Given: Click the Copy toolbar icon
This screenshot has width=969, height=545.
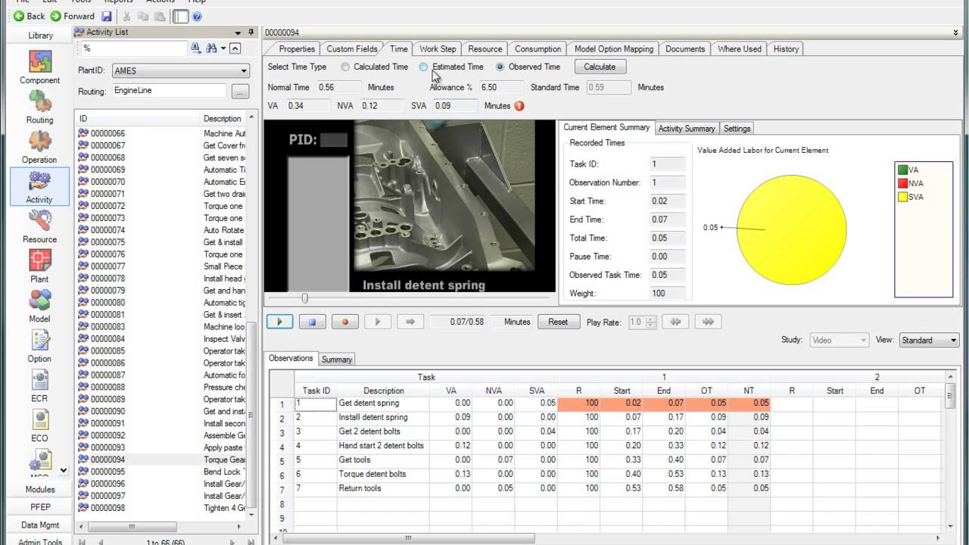Looking at the screenshot, I should 143,16.
